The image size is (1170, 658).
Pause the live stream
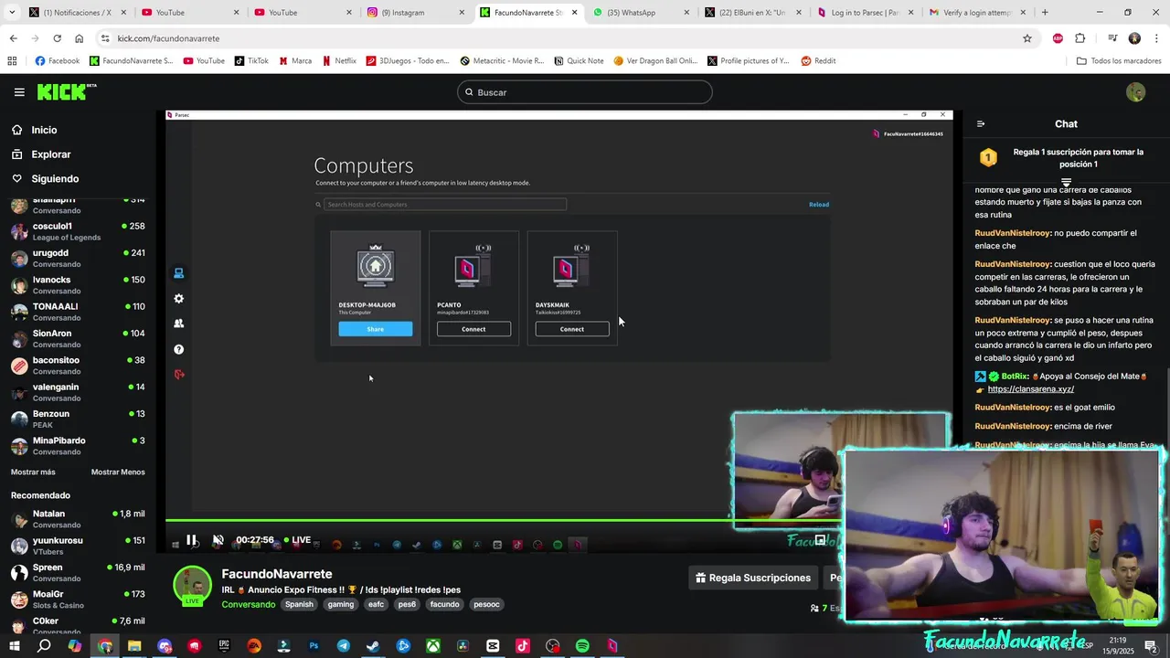[x=191, y=540]
